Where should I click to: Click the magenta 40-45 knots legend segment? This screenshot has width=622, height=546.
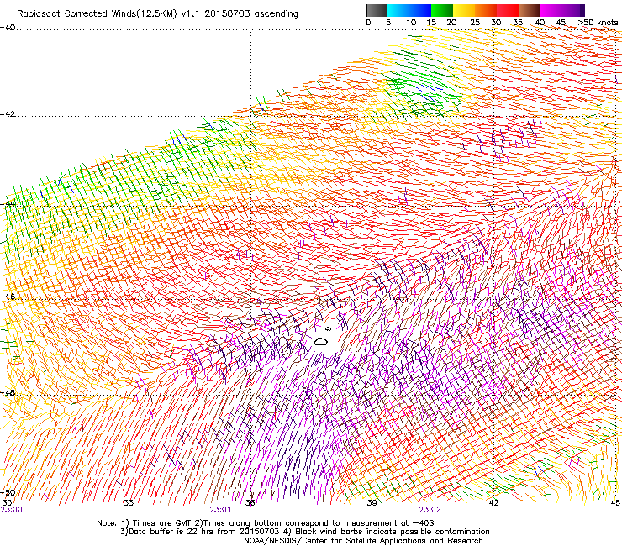(551, 10)
